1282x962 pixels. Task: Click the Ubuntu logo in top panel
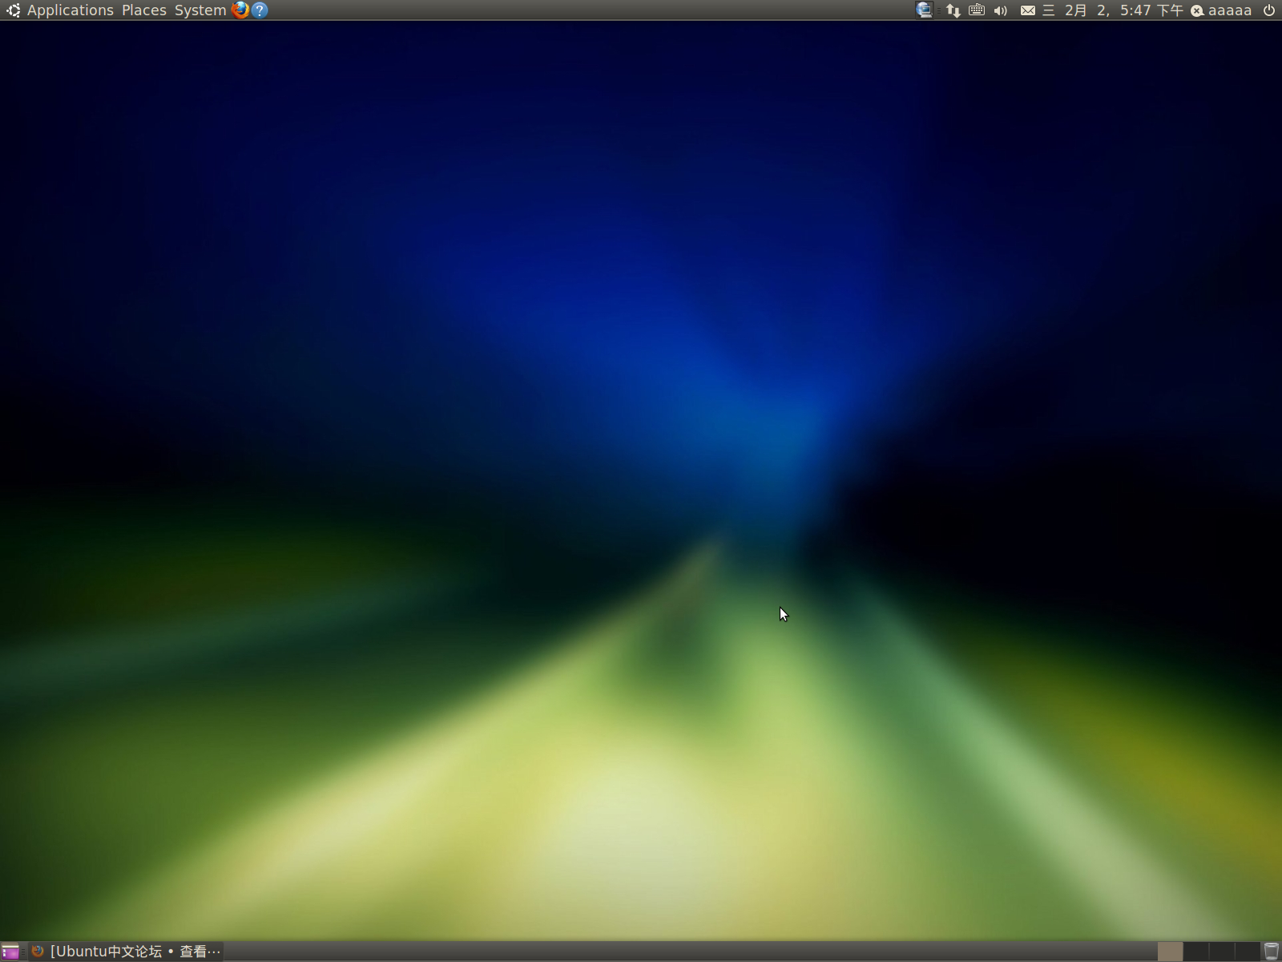tap(14, 10)
